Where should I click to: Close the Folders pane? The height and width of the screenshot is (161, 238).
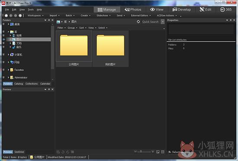(x=52, y=20)
